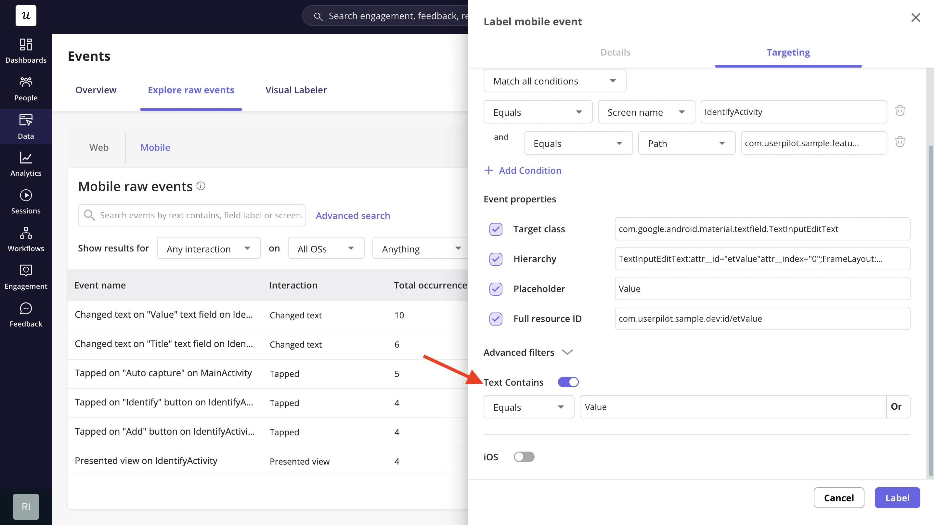Open the Visual Labeler tab
This screenshot has width=934, height=525.
coord(296,90)
